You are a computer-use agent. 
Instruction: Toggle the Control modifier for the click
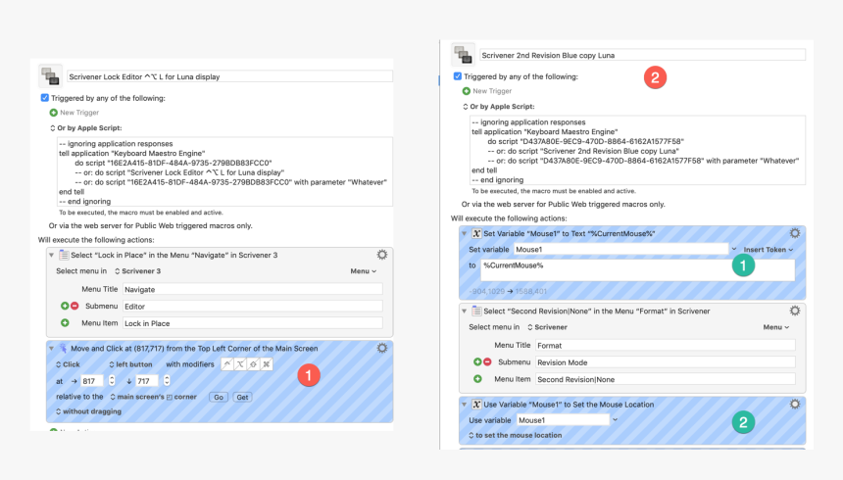[x=227, y=364]
